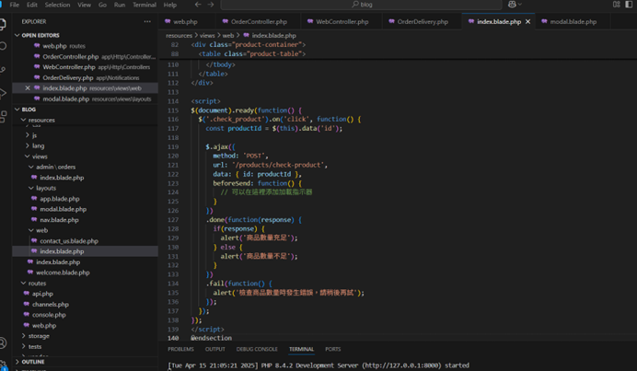Open Source Control in the activity bar
The width and height of the screenshot is (637, 371).
coord(4,69)
